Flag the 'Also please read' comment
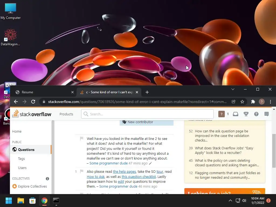Viewport: 276px width, 207px height. click(81, 171)
